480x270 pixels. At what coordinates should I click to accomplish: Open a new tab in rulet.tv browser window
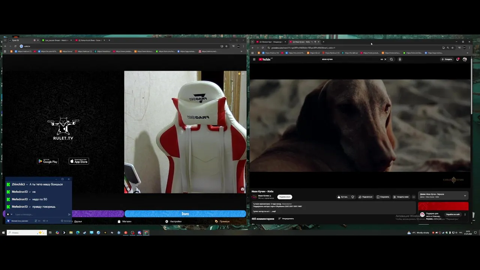pyautogui.click(x=109, y=40)
